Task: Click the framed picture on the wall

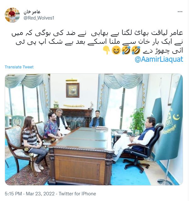Action: coord(73,90)
